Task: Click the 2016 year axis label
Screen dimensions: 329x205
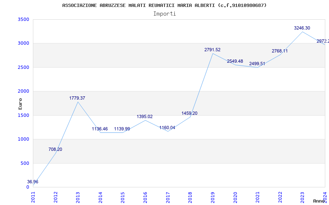Action: click(x=145, y=197)
